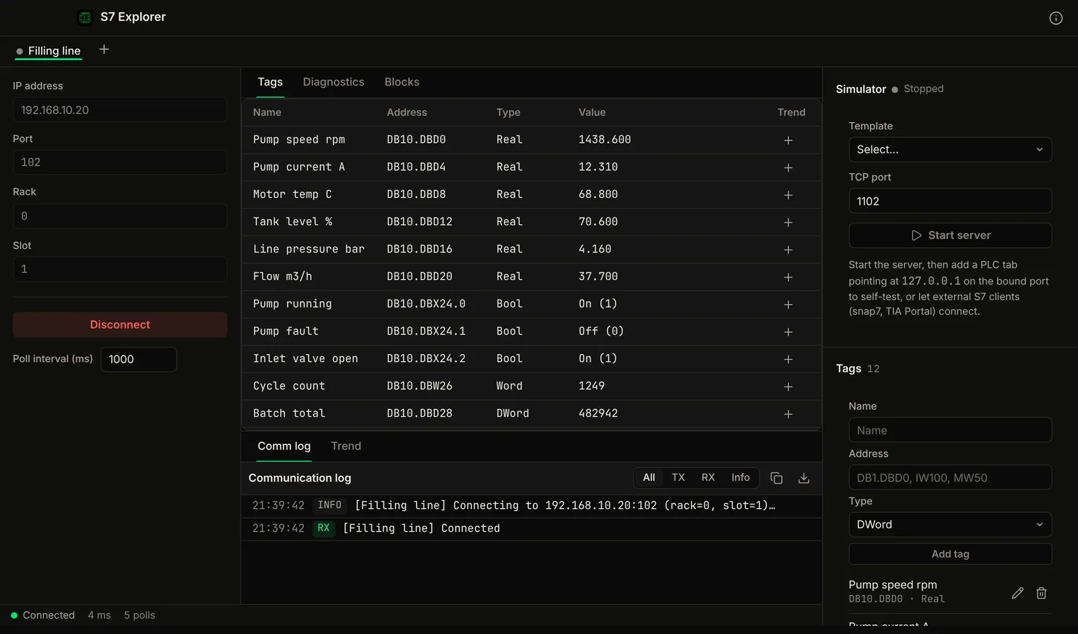1078x634 pixels.
Task: Add Pump fault to trend
Action: point(788,332)
